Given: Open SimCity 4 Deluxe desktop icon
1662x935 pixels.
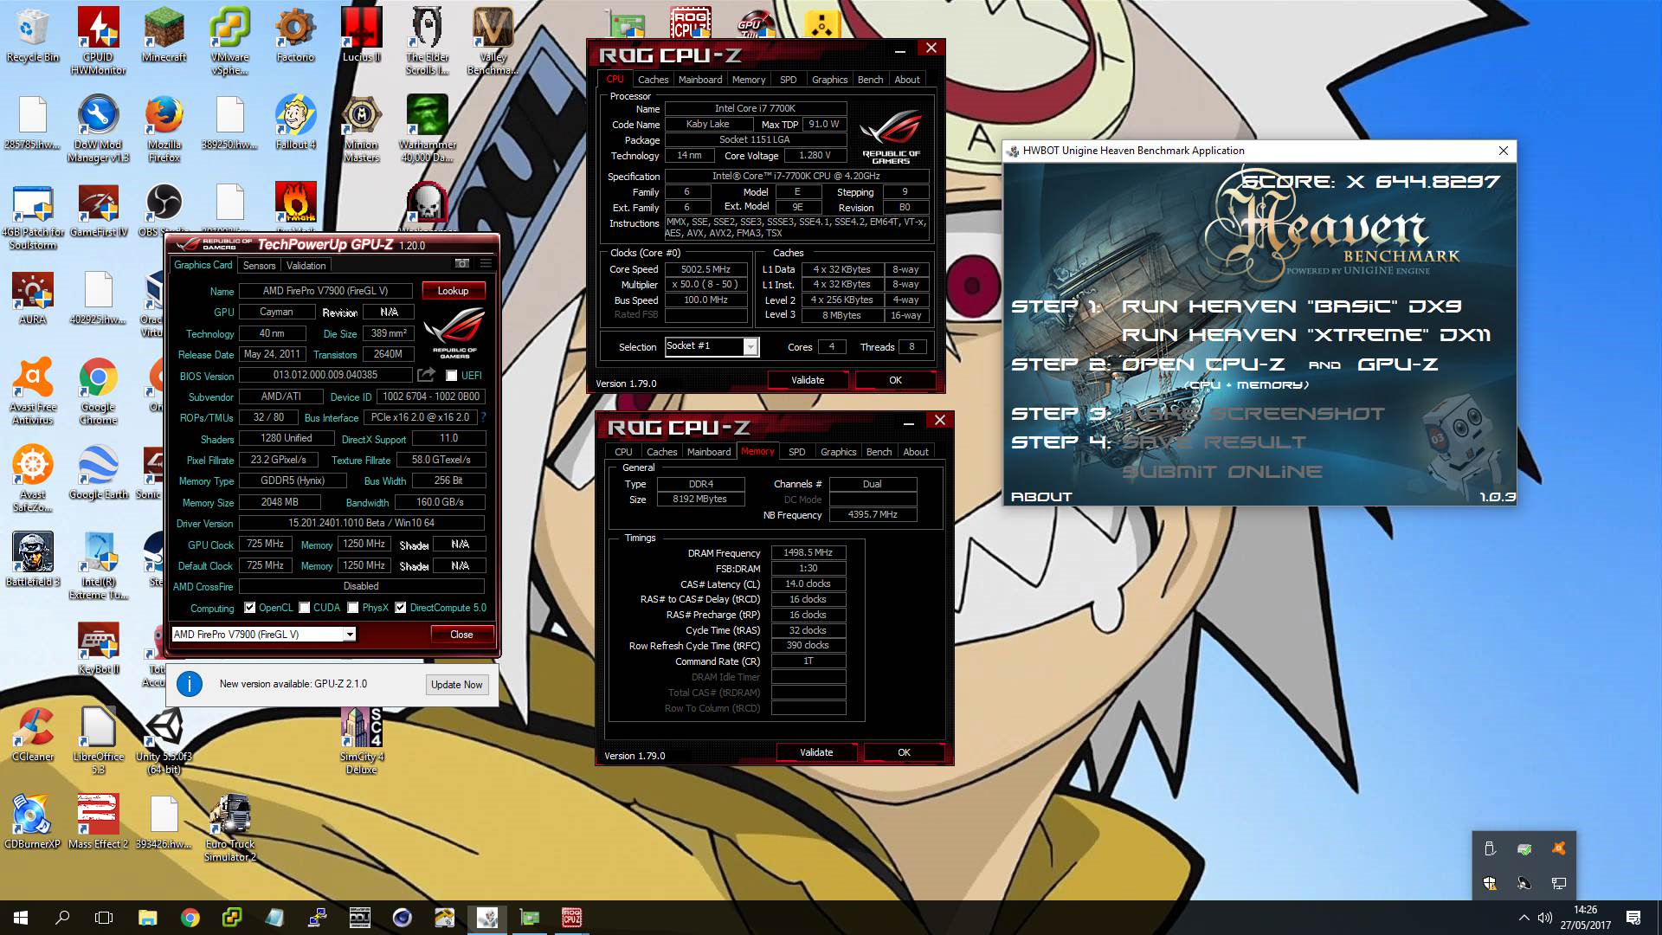Looking at the screenshot, I should click(361, 740).
